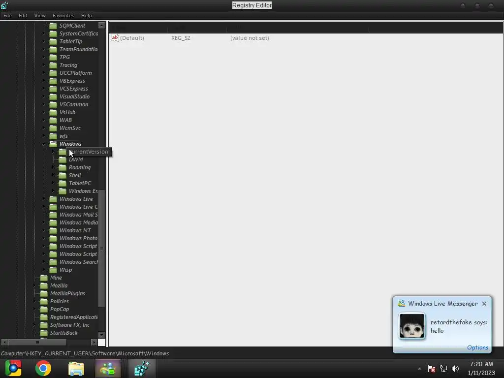Expand the Windows NT key
504x378 pixels.
pyautogui.click(x=44, y=230)
